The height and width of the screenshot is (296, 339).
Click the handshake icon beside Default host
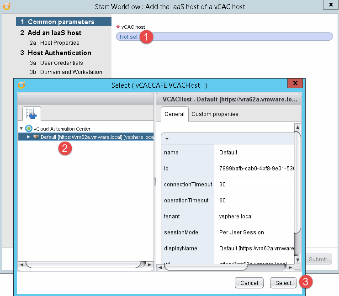coord(36,137)
